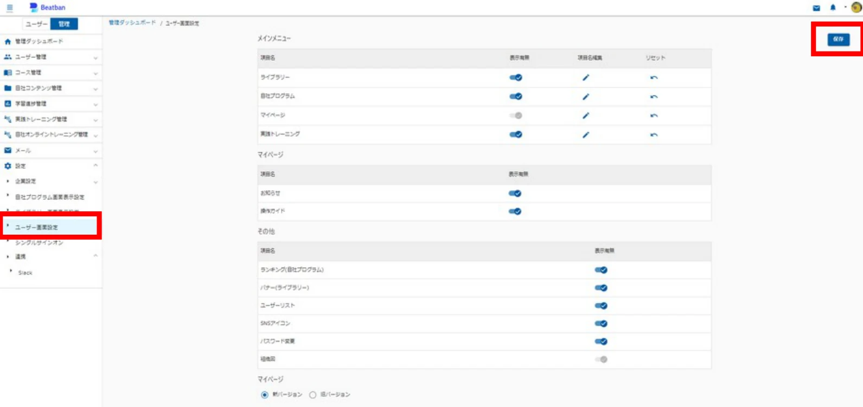863x407 pixels.
Task: Expand 実践トレーニング管理 with its chevron
Action: tap(95, 120)
